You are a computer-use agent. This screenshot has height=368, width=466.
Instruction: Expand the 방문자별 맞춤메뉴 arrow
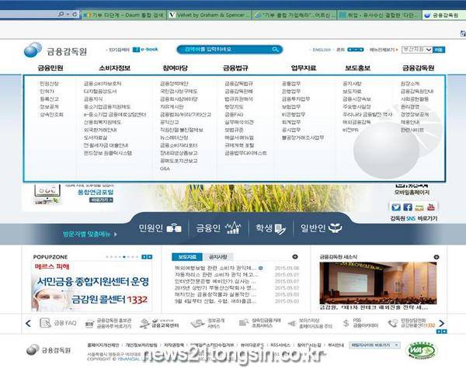pos(116,234)
